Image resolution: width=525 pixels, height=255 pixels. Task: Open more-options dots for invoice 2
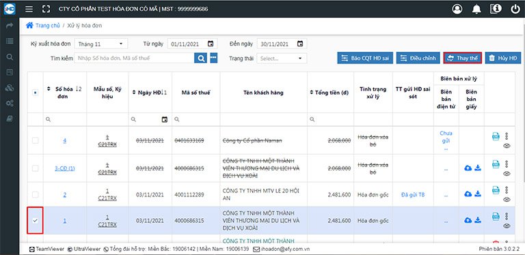click(507, 190)
